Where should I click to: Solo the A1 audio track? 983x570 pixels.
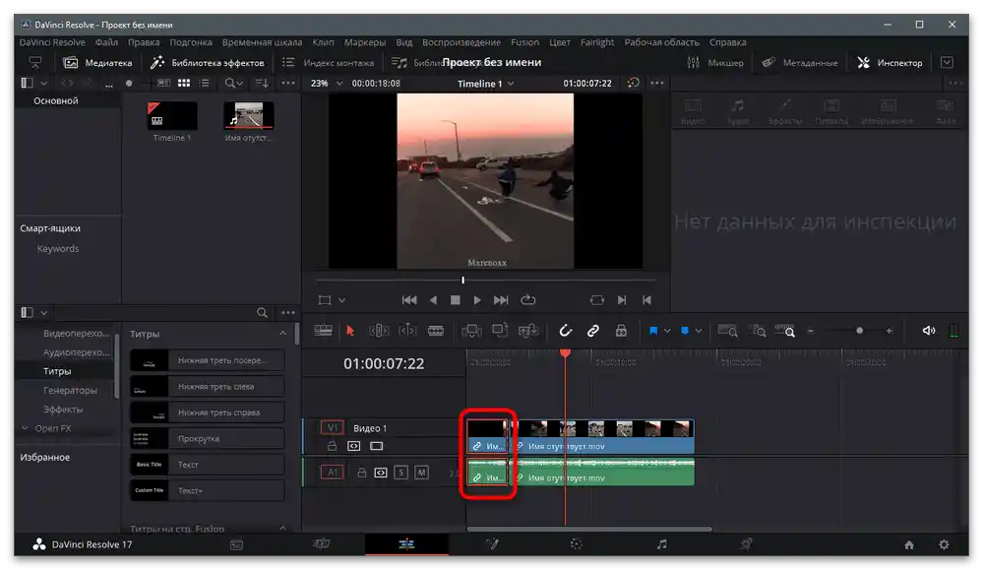pos(401,473)
